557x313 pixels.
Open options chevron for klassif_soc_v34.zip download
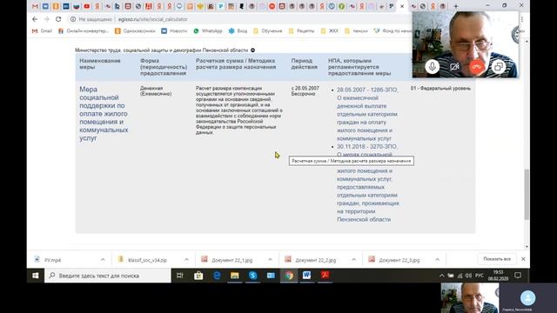click(186, 260)
